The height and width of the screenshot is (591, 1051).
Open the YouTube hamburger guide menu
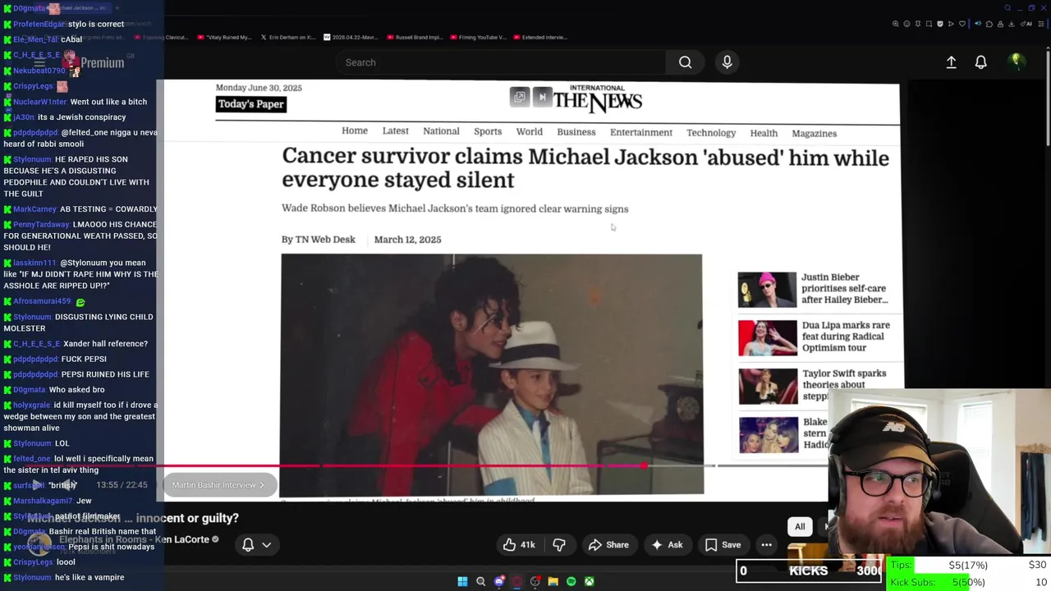tap(39, 62)
